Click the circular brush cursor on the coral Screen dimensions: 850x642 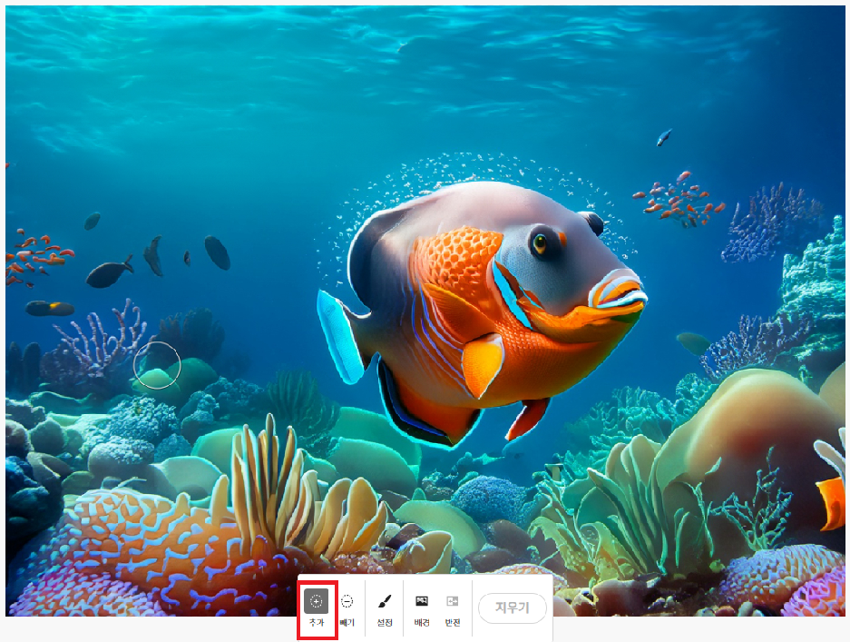coord(157,365)
